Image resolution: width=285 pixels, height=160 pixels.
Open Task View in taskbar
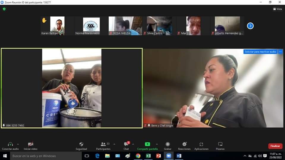pyautogui.click(x=87, y=156)
